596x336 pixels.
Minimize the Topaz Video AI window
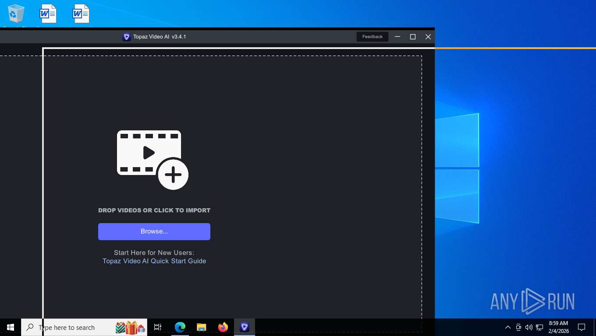(397, 37)
